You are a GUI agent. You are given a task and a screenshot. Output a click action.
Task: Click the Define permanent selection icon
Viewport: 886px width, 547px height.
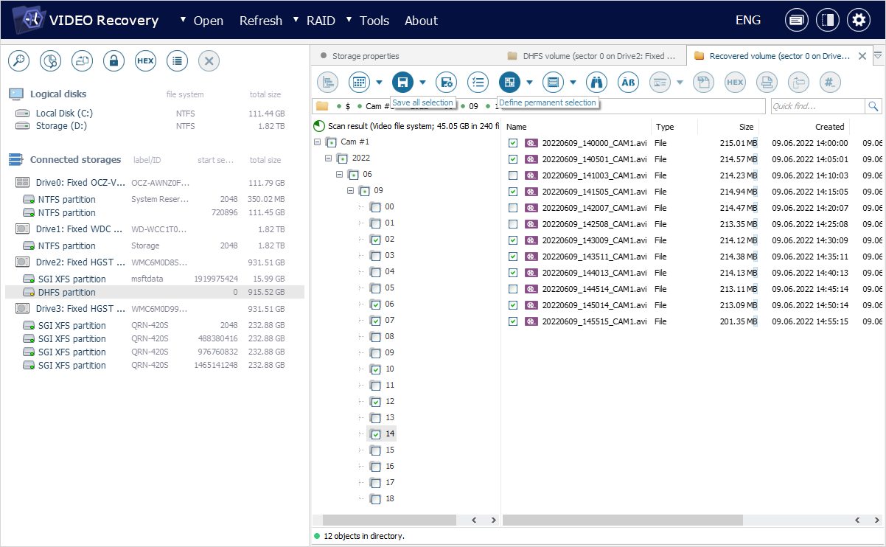tap(509, 82)
